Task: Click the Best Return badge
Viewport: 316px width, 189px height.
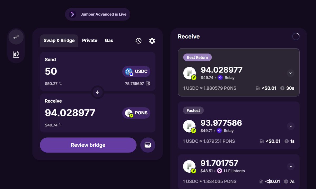Action: point(197,57)
